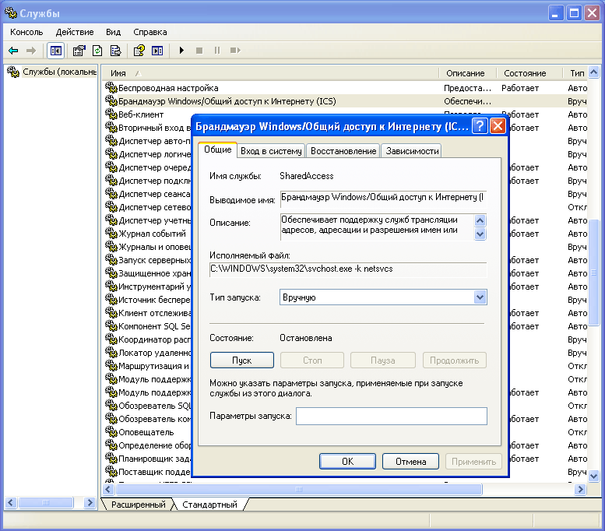Viewport: 605px width, 531px height.
Task: Click the Refresh toolbar icon
Action: point(97,51)
